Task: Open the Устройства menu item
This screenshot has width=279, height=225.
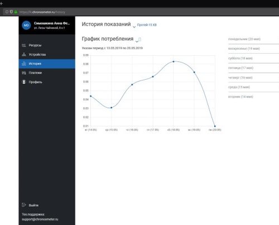Action: pyautogui.click(x=47, y=55)
